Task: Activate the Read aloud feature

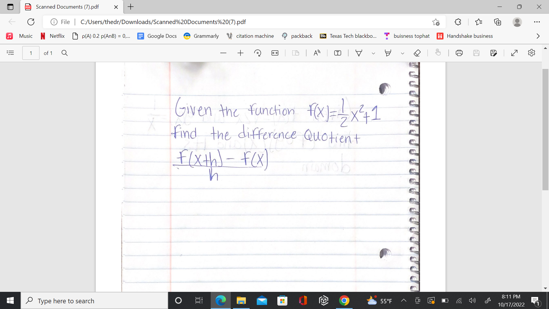Action: click(x=317, y=53)
